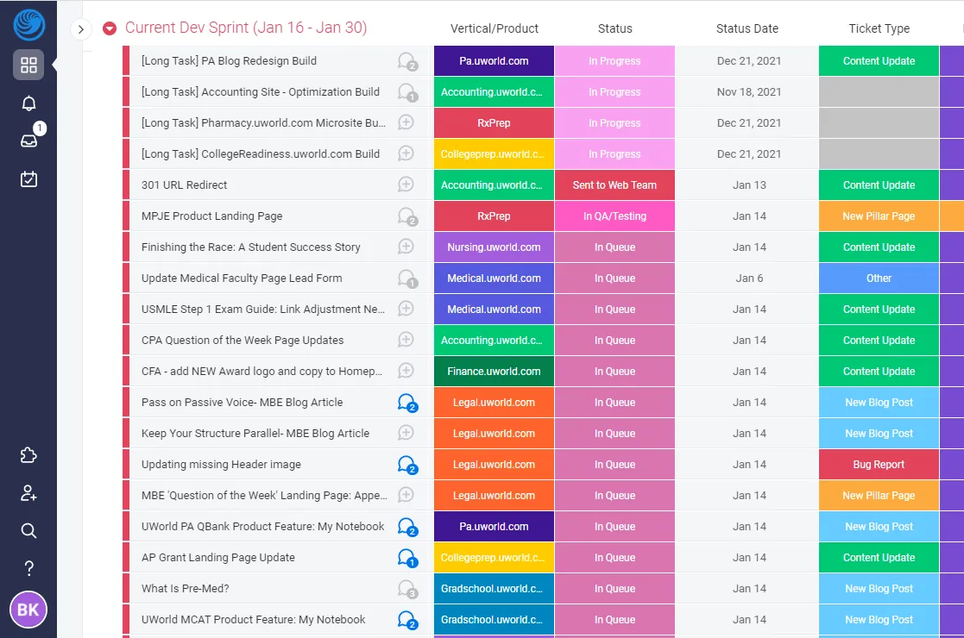Image resolution: width=964 pixels, height=638 pixels.
Task: Open updates for UWorld PA QBank Notebook
Action: tap(407, 526)
